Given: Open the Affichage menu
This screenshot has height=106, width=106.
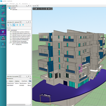Looking at the screenshot, I should tap(12, 4).
